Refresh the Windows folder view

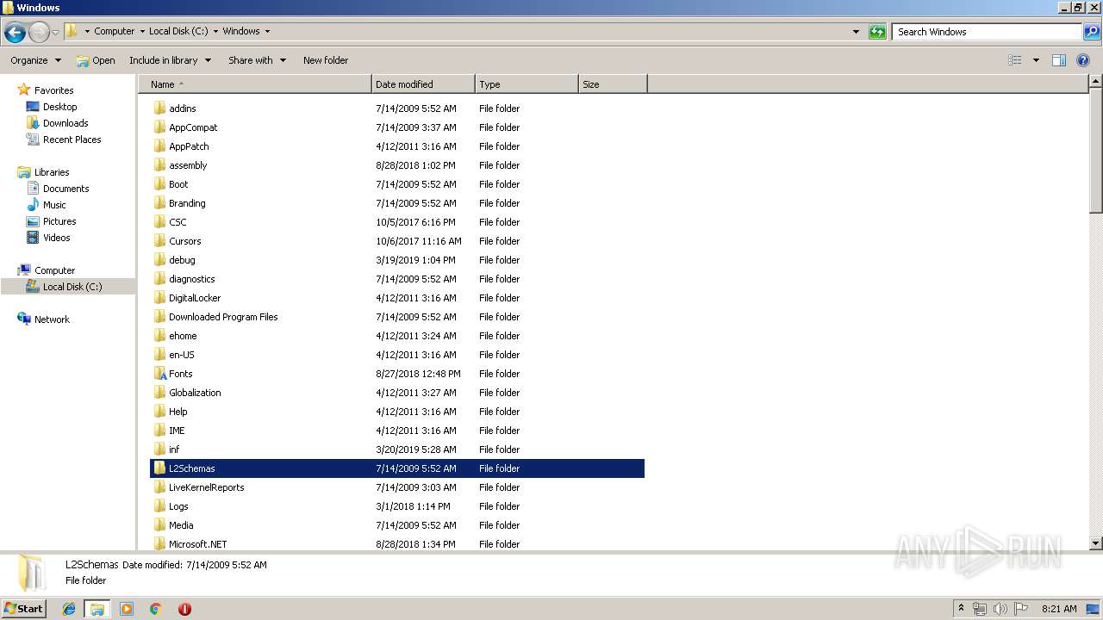click(877, 32)
